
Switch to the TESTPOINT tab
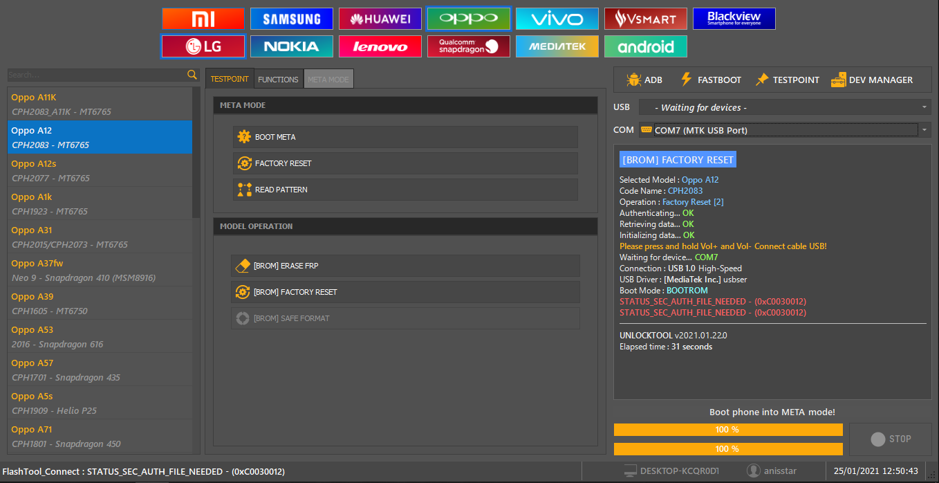pyautogui.click(x=230, y=79)
